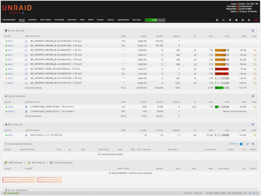Open the terminal icon in top bar

(x=224, y=20)
